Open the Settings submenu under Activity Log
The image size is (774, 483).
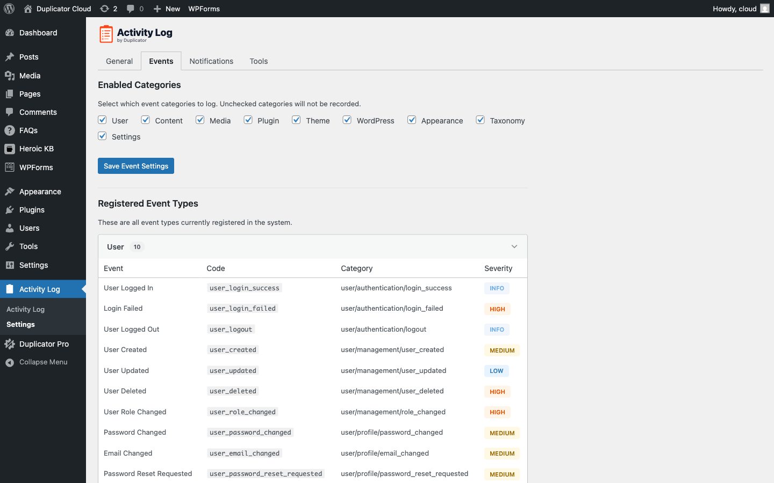[x=20, y=325]
